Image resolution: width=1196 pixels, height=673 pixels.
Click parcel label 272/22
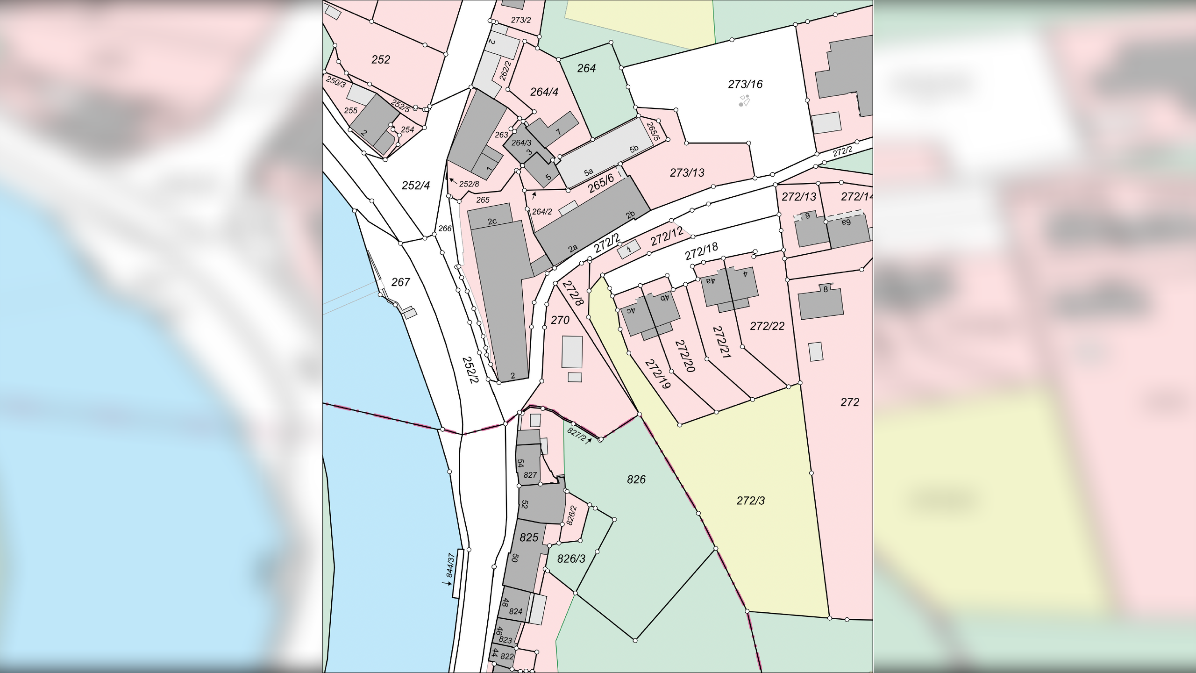pos(767,326)
